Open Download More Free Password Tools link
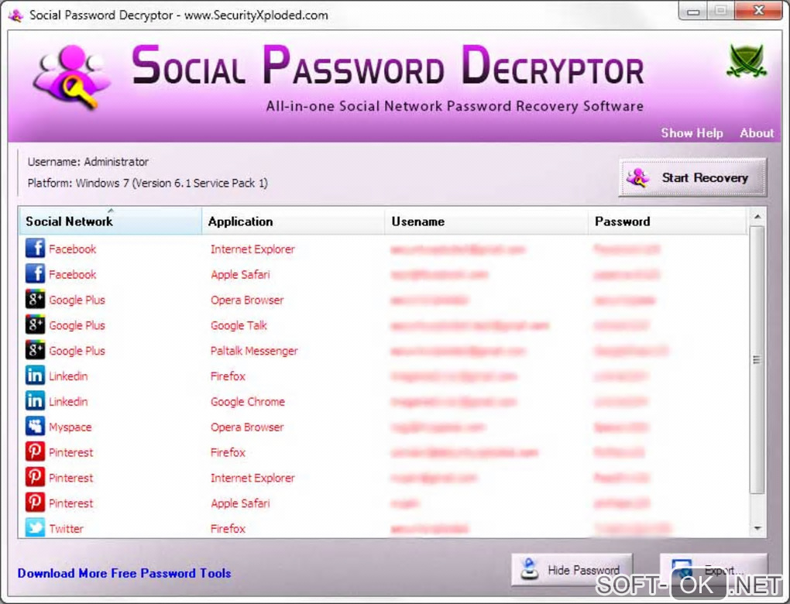 pyautogui.click(x=125, y=573)
